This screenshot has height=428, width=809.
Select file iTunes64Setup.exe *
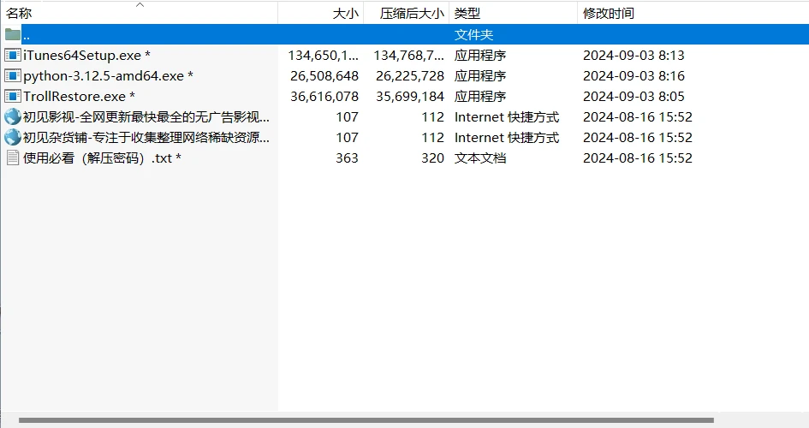pos(86,55)
